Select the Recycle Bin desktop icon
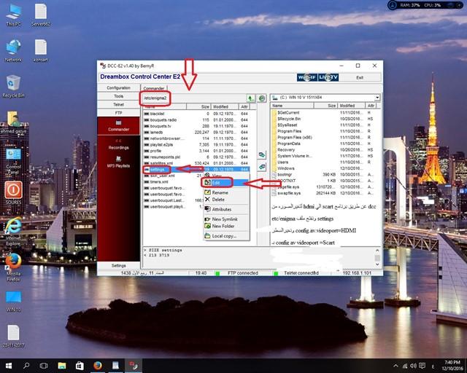 [13, 86]
